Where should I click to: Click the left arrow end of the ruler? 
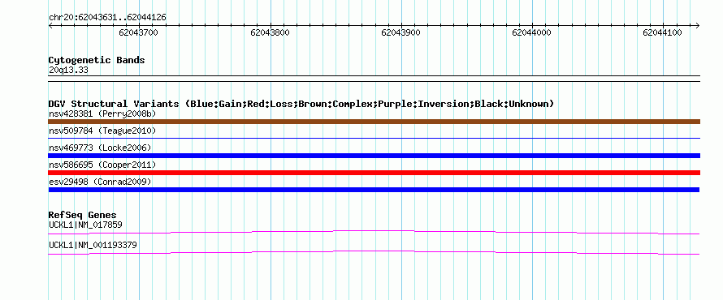point(50,25)
